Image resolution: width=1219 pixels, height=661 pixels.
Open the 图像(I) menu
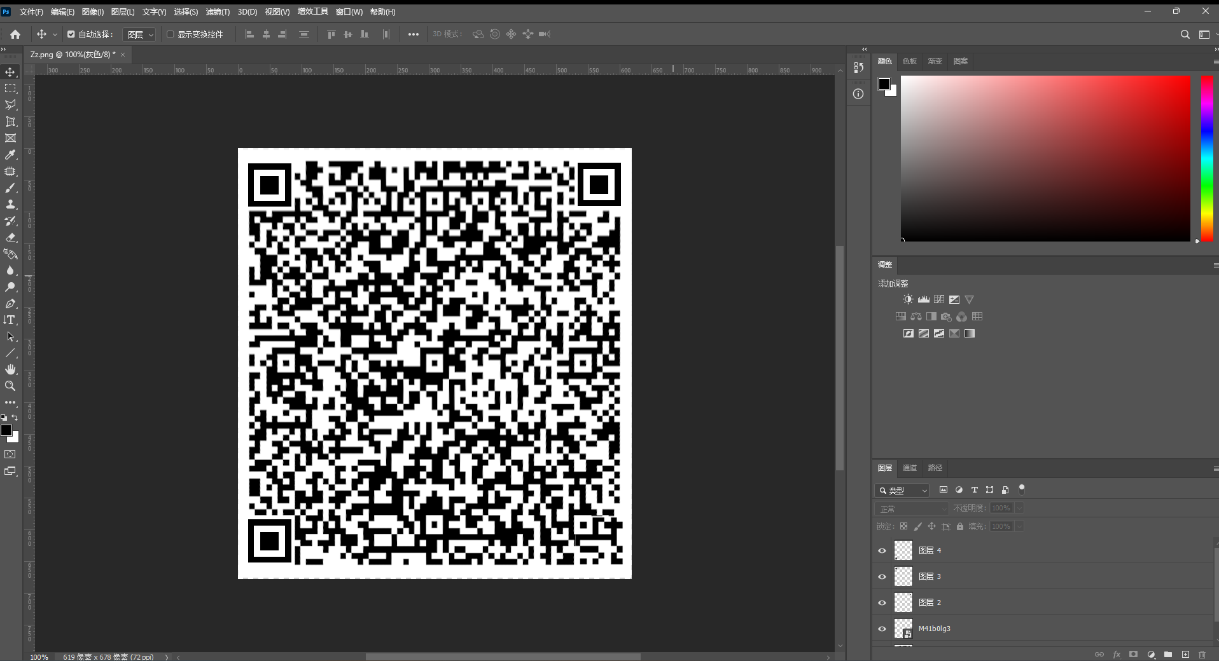pos(93,12)
